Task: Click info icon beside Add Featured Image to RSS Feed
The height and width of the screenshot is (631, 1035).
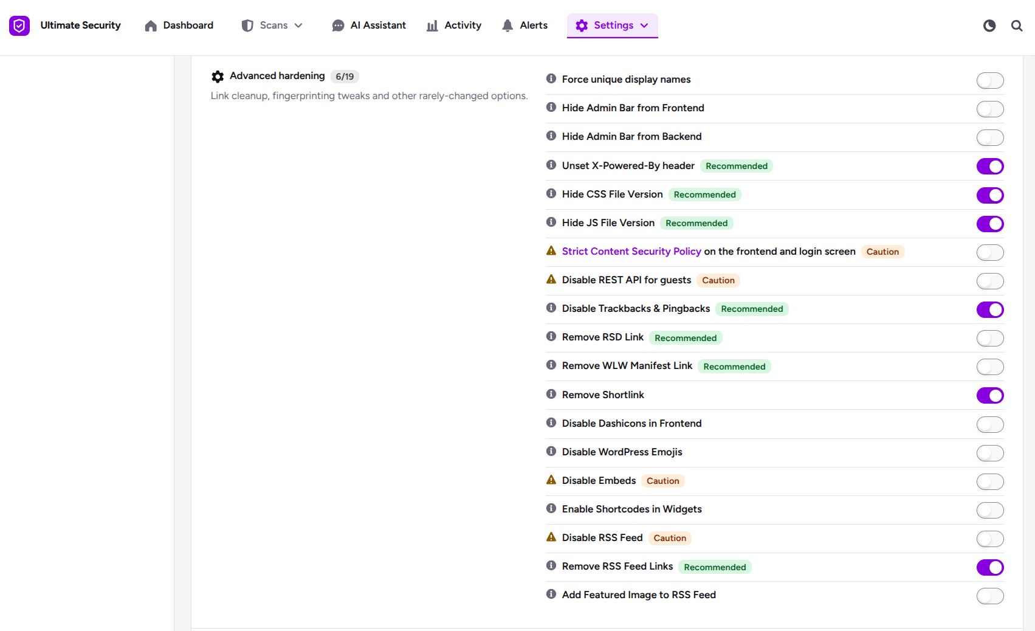Action: tap(551, 594)
